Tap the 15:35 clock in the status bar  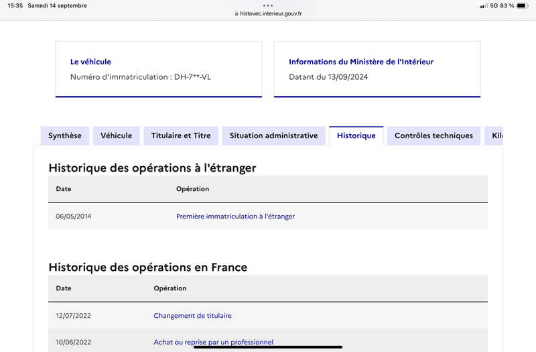pyautogui.click(x=15, y=5)
